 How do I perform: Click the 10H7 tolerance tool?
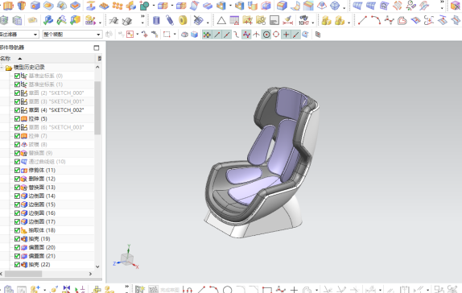tap(303, 20)
